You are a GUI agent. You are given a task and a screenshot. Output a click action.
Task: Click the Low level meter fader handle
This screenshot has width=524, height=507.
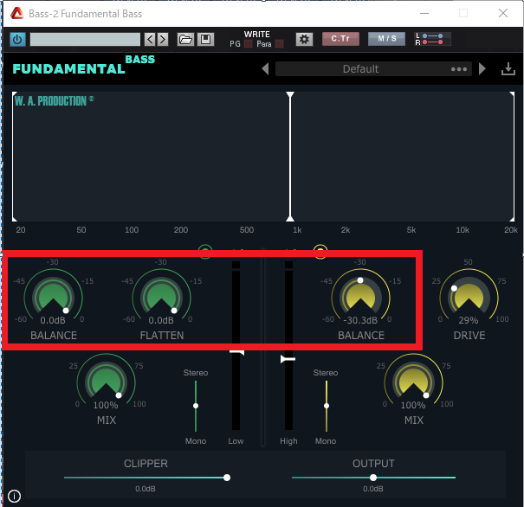pos(237,352)
